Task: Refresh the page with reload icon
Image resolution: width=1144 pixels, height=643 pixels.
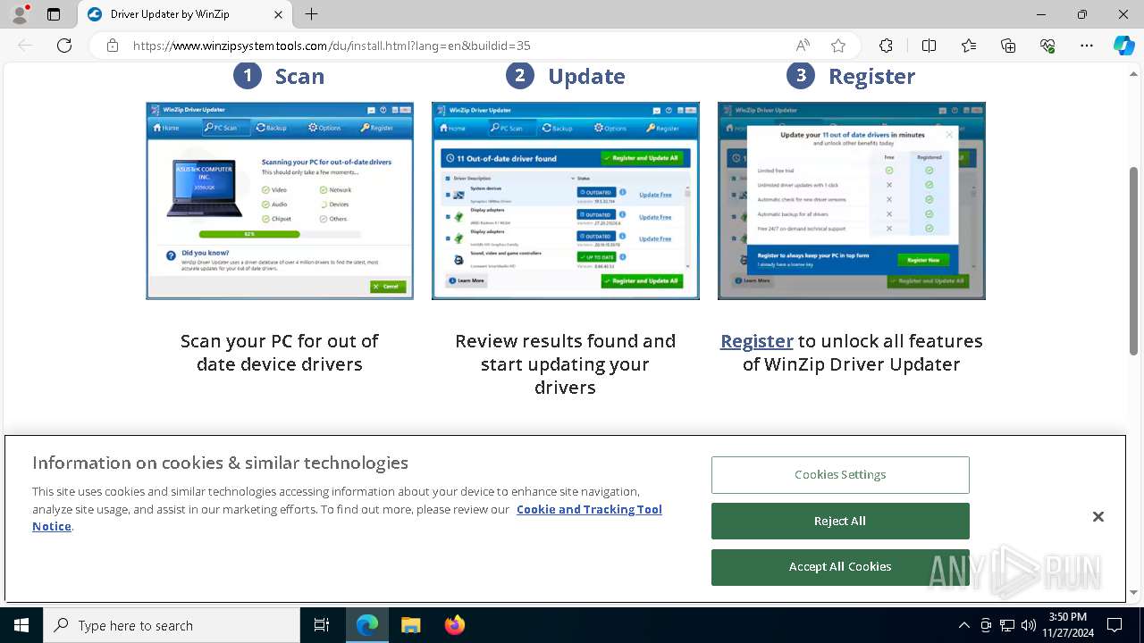Action: 64,46
